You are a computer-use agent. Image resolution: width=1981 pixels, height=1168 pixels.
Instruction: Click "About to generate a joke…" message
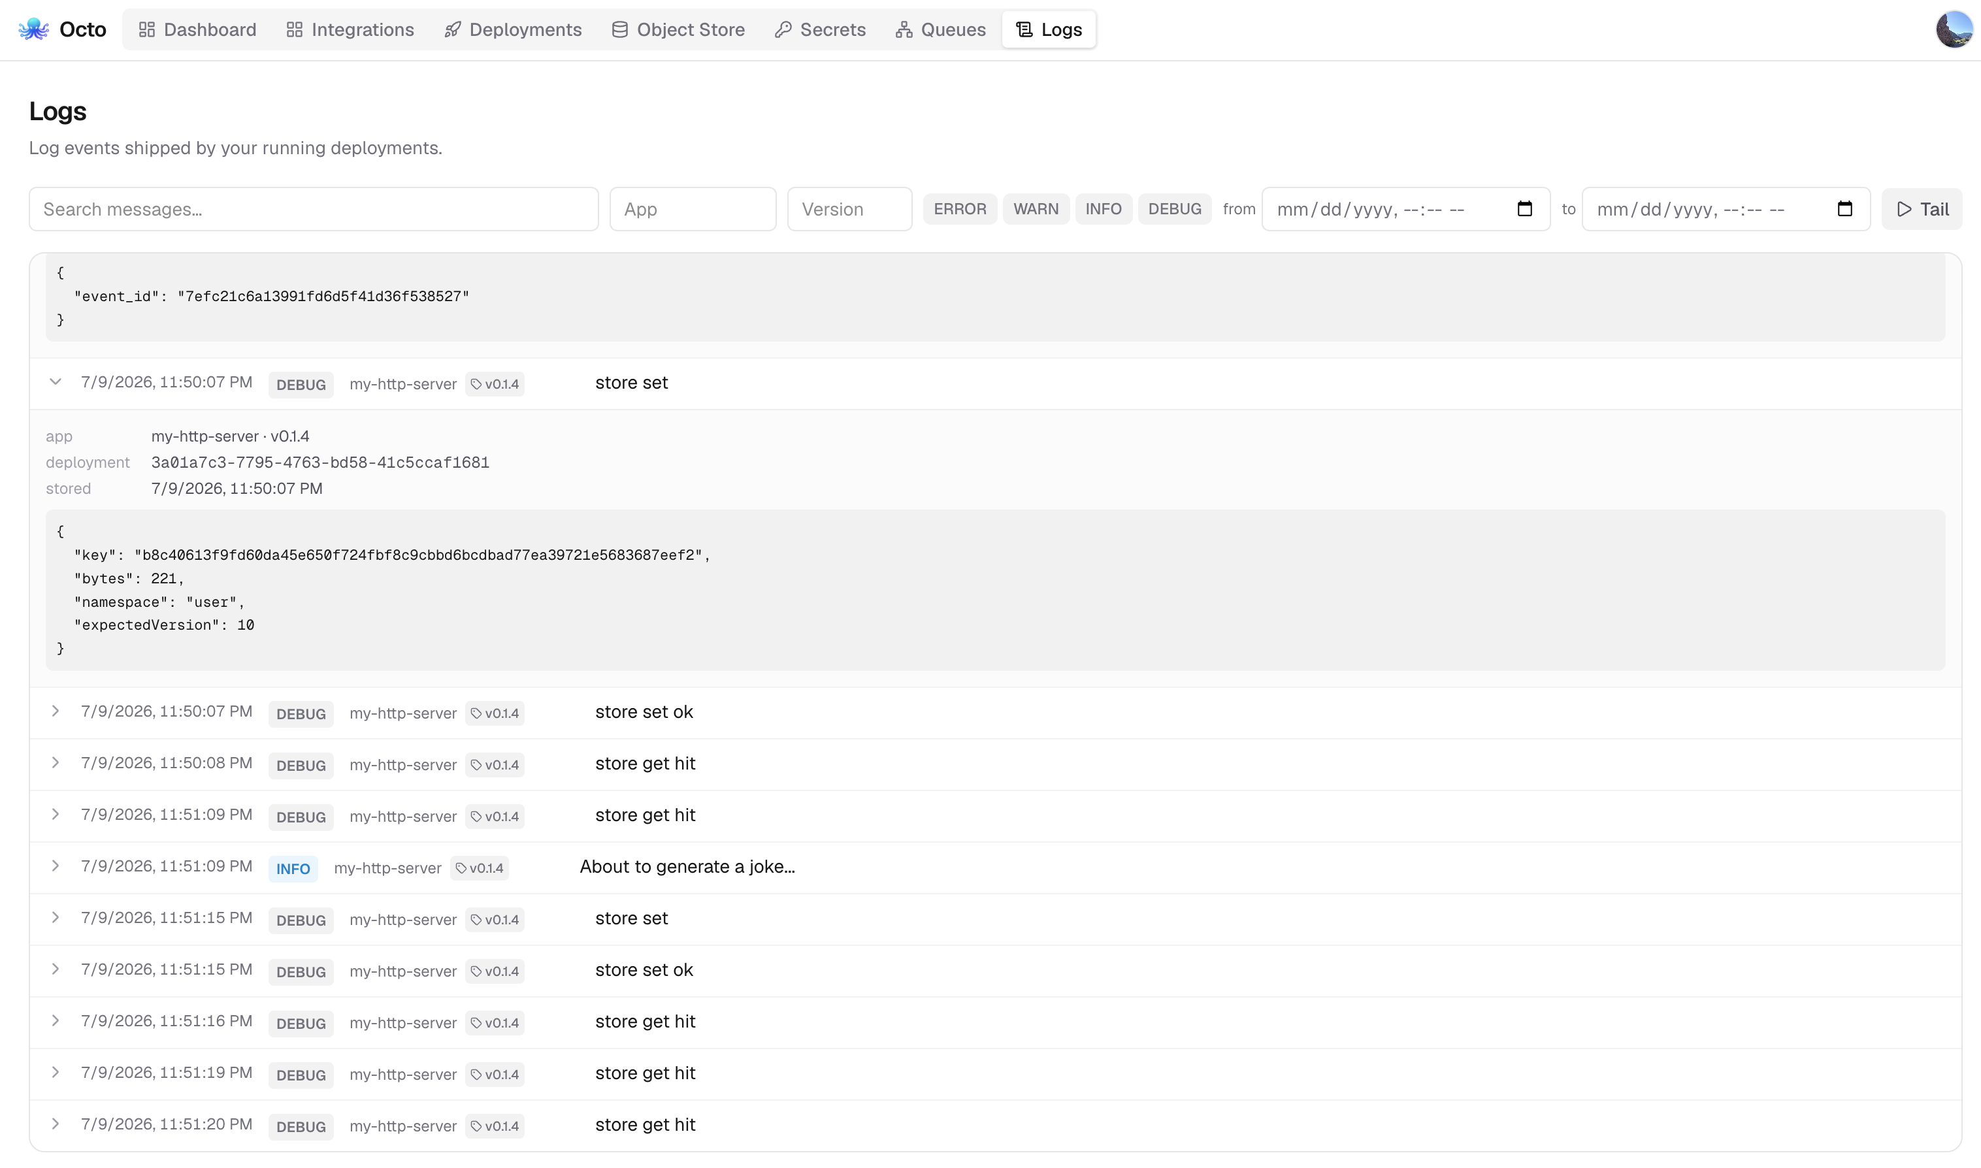687,867
